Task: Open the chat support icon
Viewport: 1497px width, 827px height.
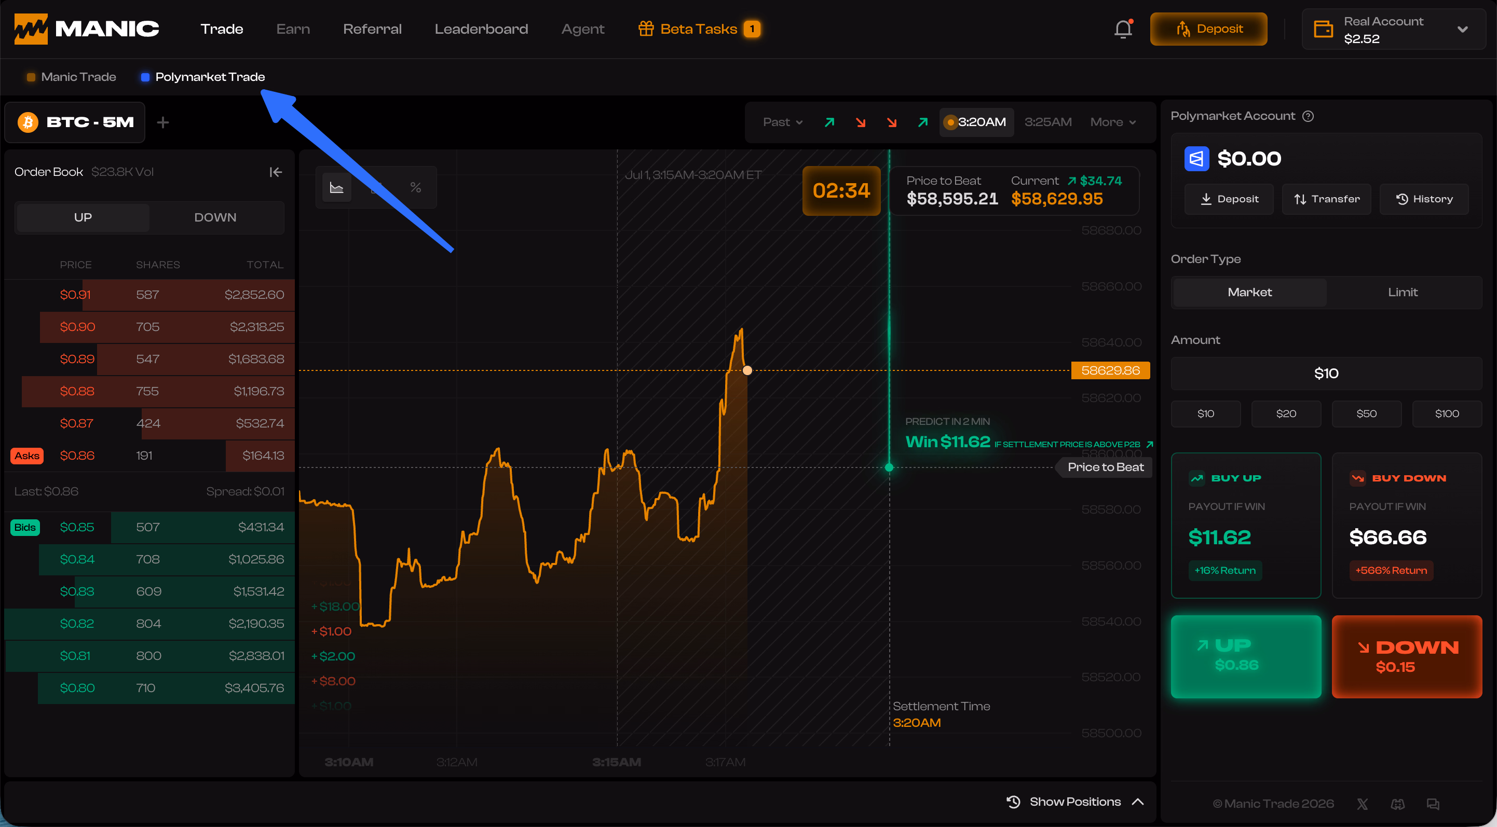Action: [1433, 804]
